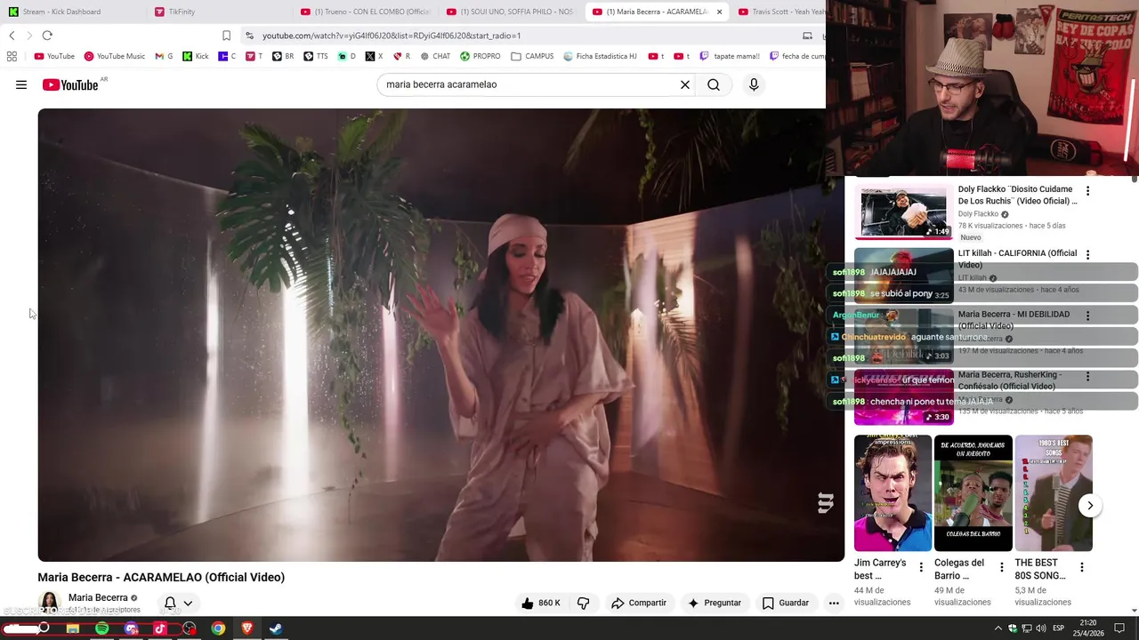Switch to Trueno - CON EL COMBO tab
Screen dimensions: 1139x640
(x=365, y=12)
